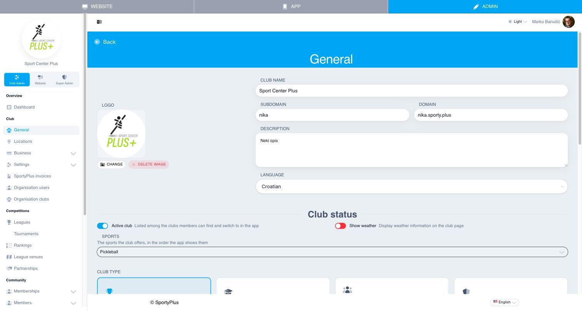Image resolution: width=582 pixels, height=311 pixels.
Task: Click the Back arrow icon
Action: (97, 42)
